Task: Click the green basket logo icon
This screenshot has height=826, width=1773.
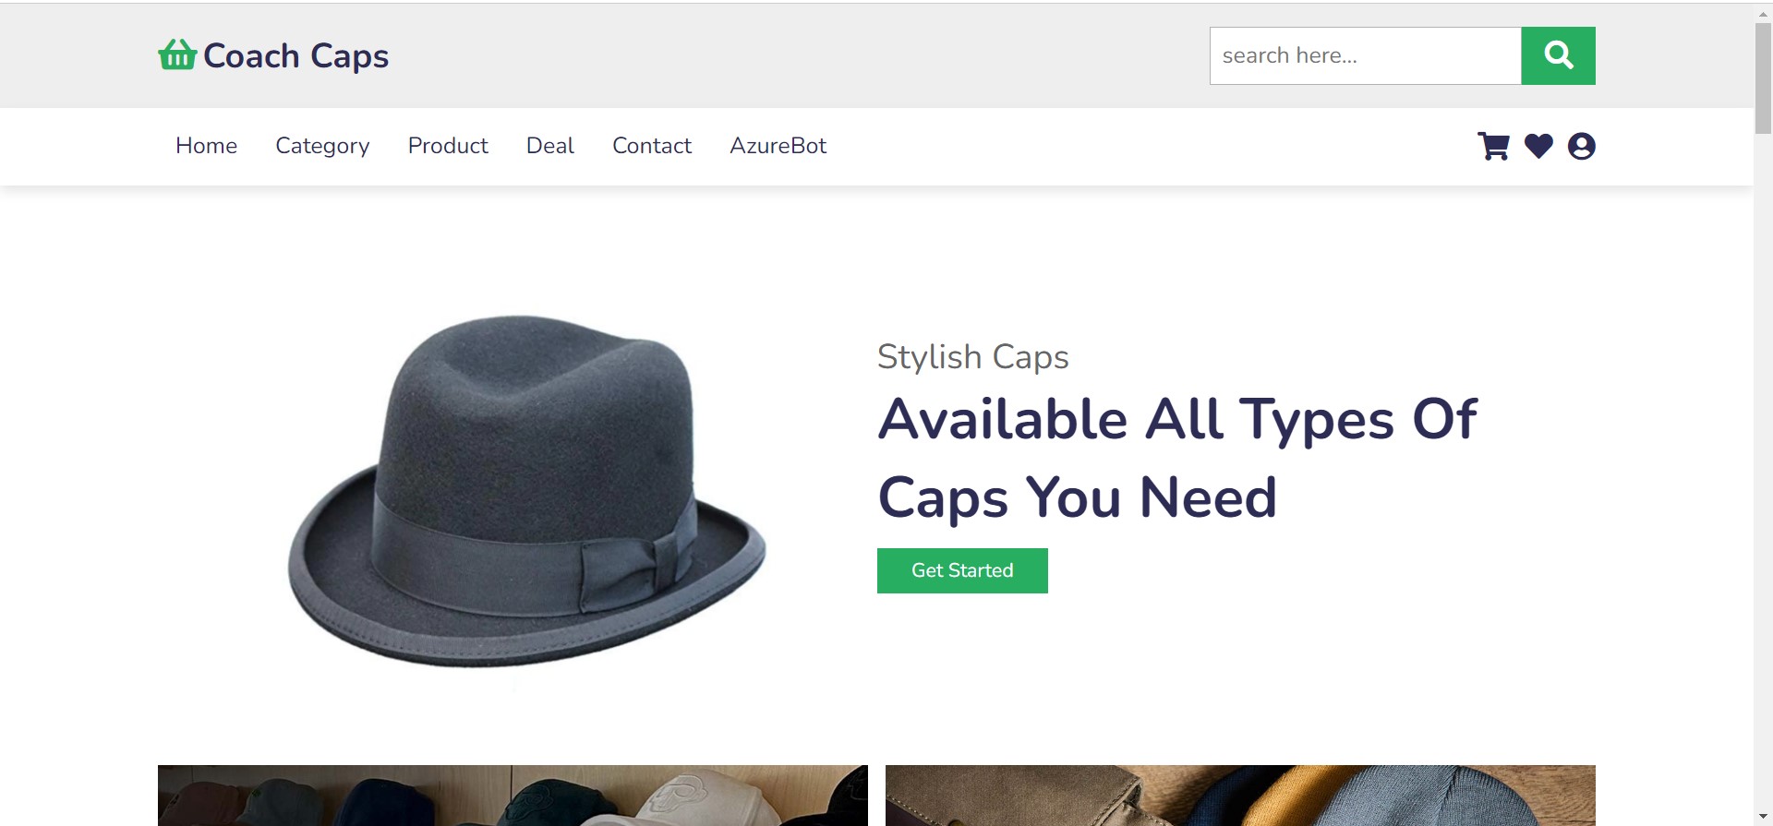Action: click(176, 55)
